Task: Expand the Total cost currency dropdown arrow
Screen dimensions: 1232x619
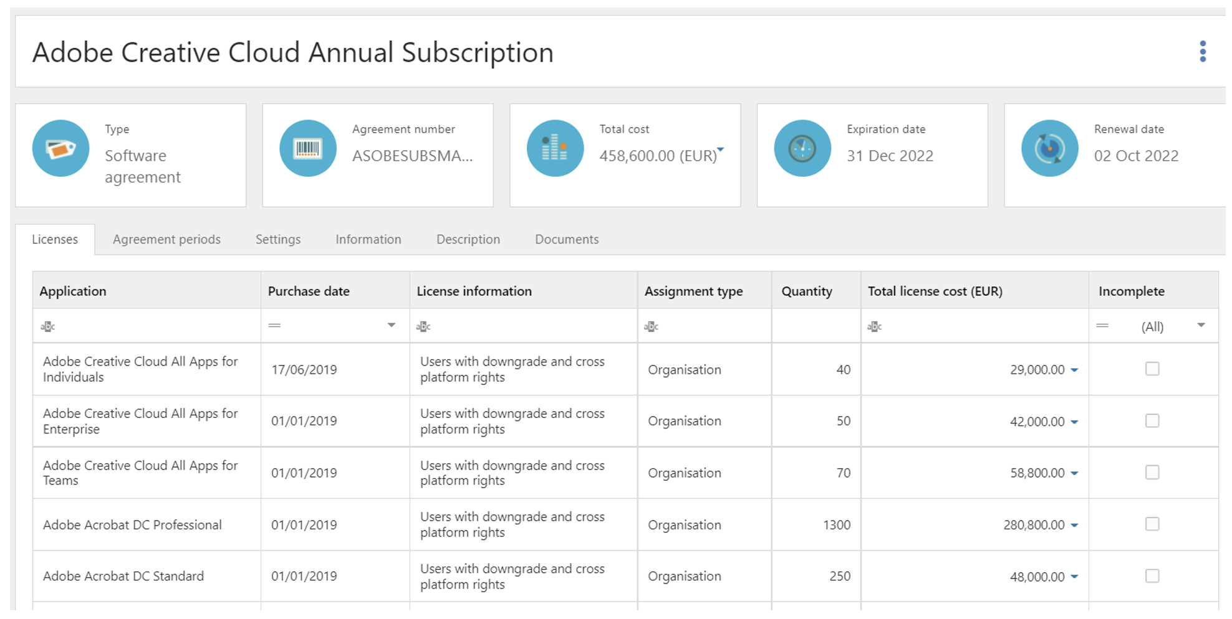Action: click(x=721, y=149)
